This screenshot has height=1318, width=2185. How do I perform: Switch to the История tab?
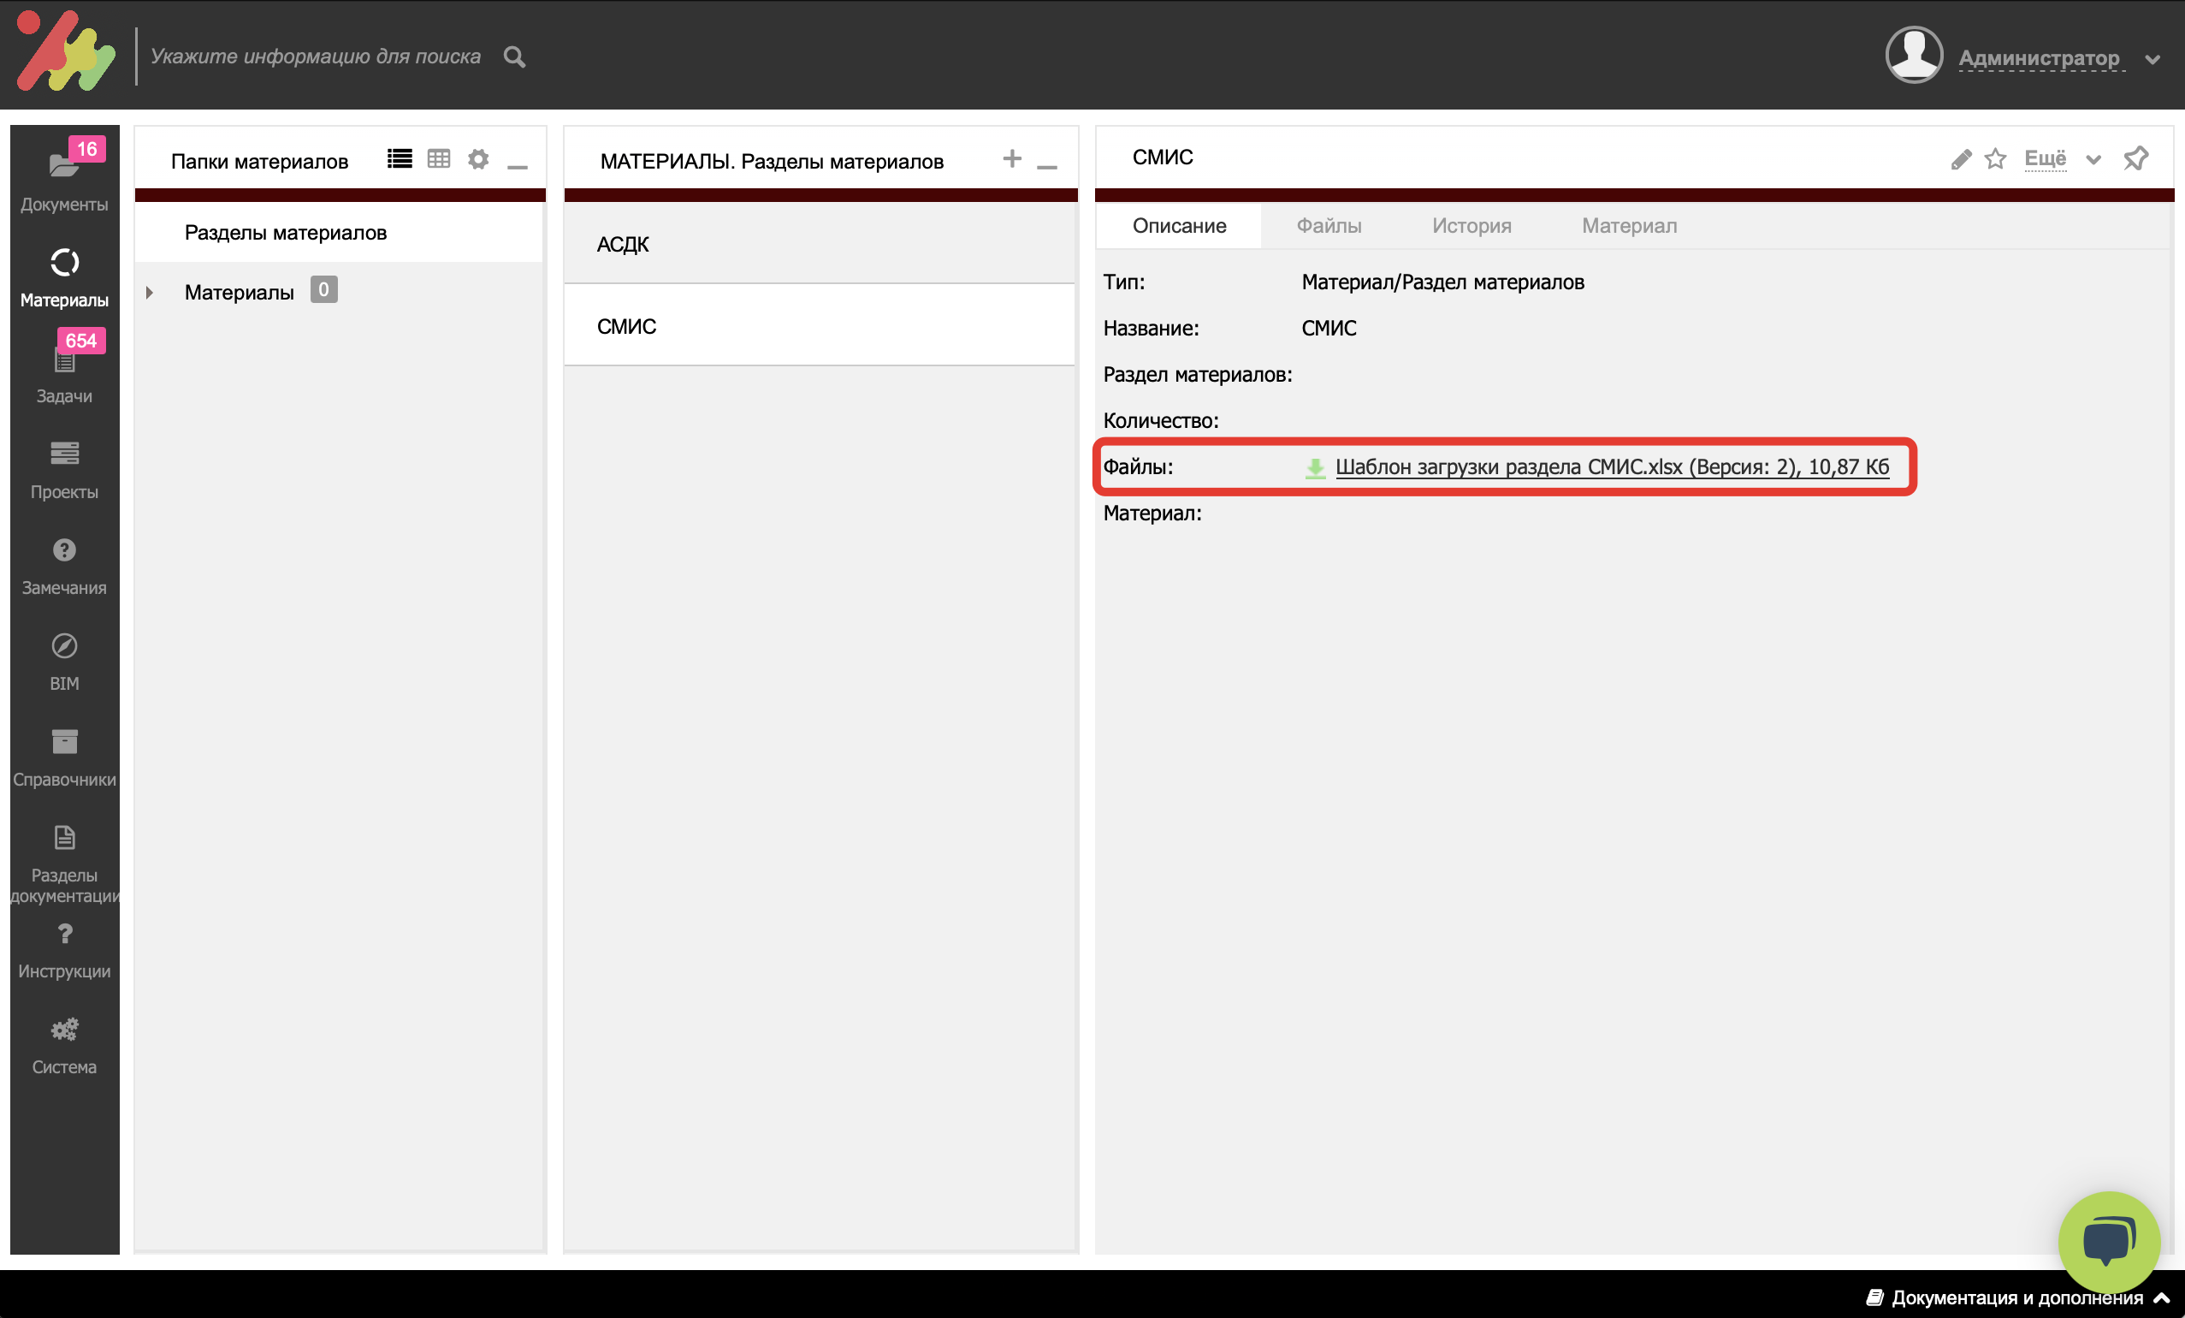(x=1471, y=225)
